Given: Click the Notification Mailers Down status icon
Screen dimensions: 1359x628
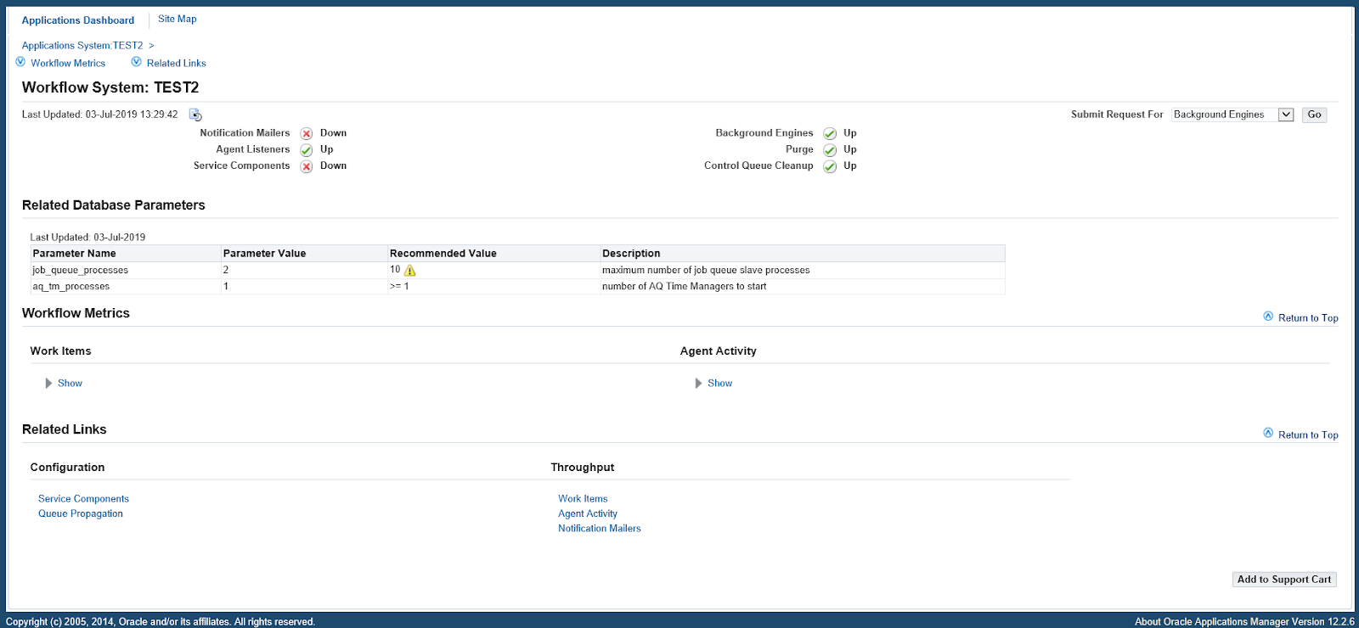Looking at the screenshot, I should [x=307, y=134].
